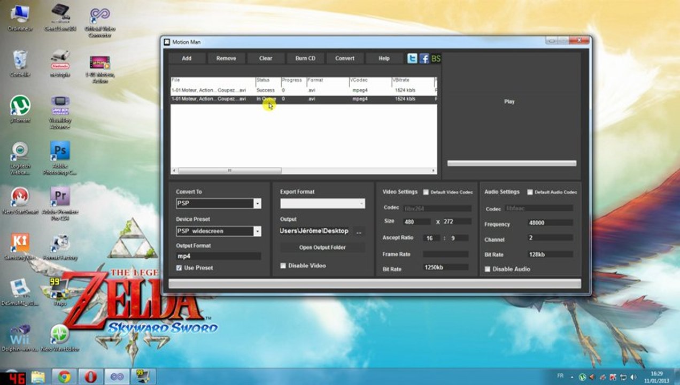Click the Add button
This screenshot has height=385, width=680.
[187, 58]
